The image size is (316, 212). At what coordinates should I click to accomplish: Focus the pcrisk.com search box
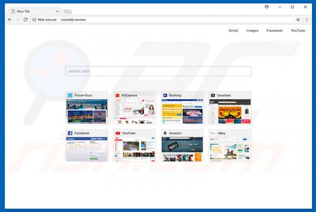[158, 71]
